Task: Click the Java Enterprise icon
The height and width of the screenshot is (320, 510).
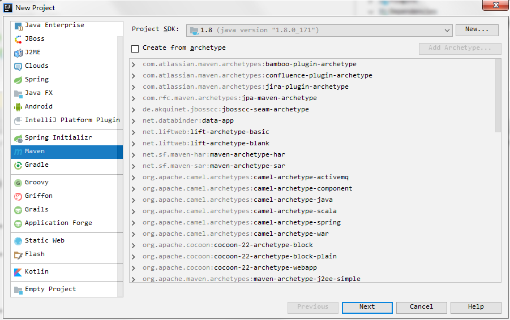Action: [x=18, y=25]
